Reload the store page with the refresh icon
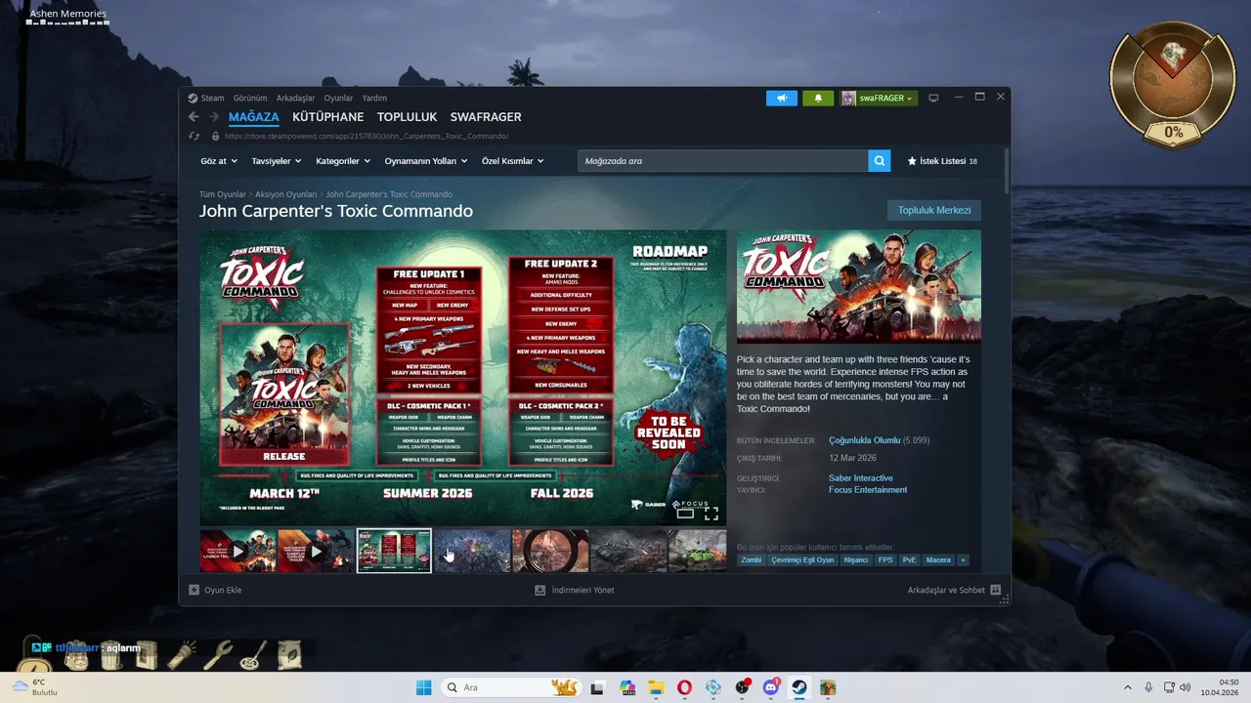This screenshot has height=703, width=1251. pyautogui.click(x=194, y=136)
